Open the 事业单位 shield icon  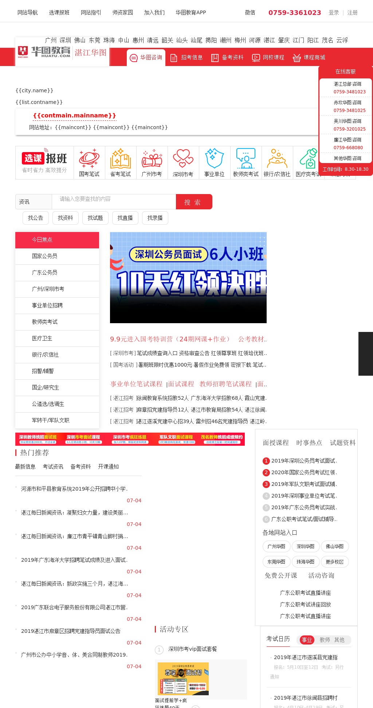pyautogui.click(x=215, y=158)
